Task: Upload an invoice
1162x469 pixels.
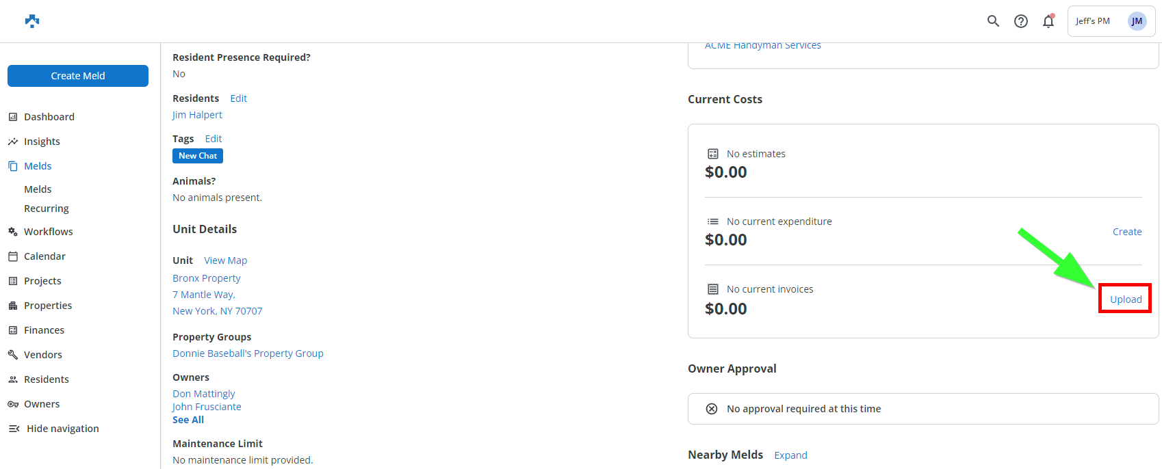Action: tap(1125, 299)
